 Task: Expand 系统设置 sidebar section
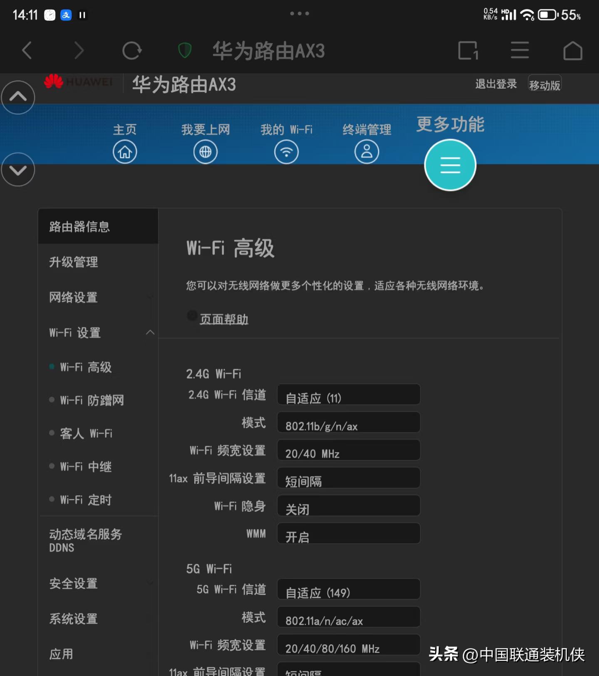98,619
